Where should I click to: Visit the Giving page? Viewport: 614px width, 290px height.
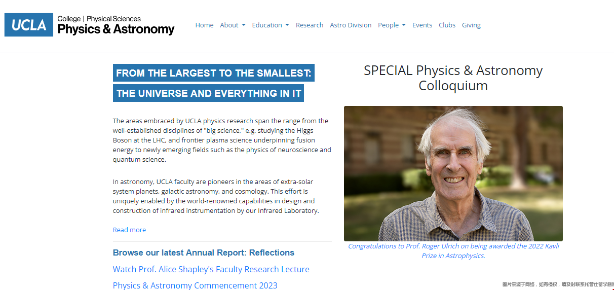point(471,25)
